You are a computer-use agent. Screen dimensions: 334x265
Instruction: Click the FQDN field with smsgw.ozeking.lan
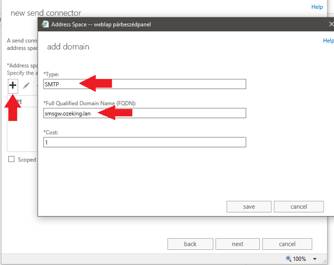tap(145, 113)
